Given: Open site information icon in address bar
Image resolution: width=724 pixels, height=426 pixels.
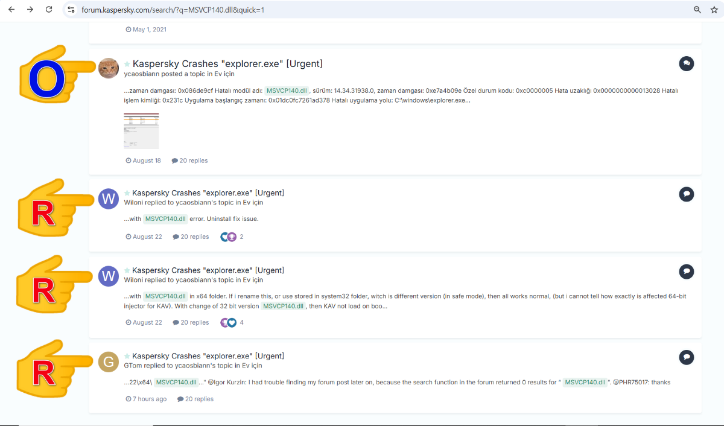Looking at the screenshot, I should pyautogui.click(x=71, y=10).
